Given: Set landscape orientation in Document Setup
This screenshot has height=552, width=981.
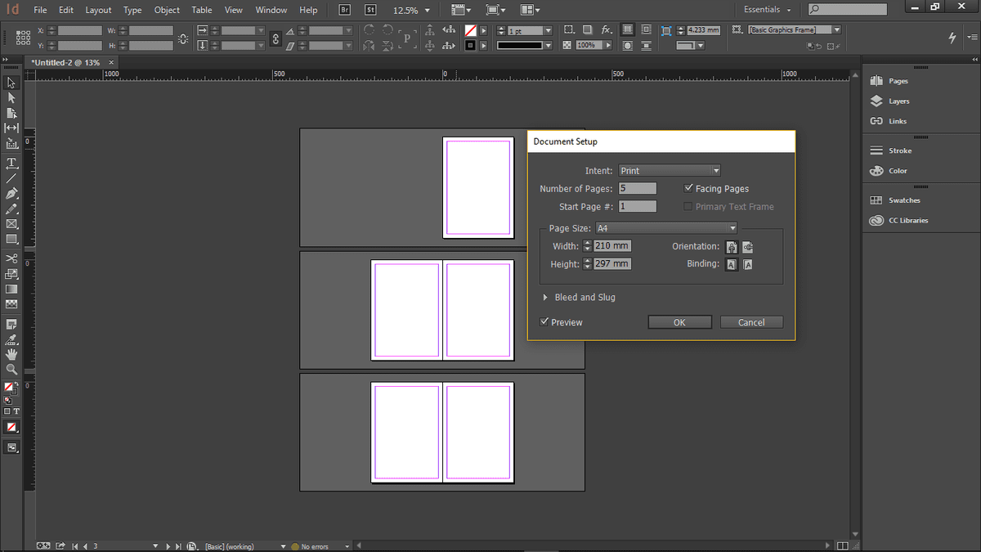Looking at the screenshot, I should pyautogui.click(x=747, y=247).
